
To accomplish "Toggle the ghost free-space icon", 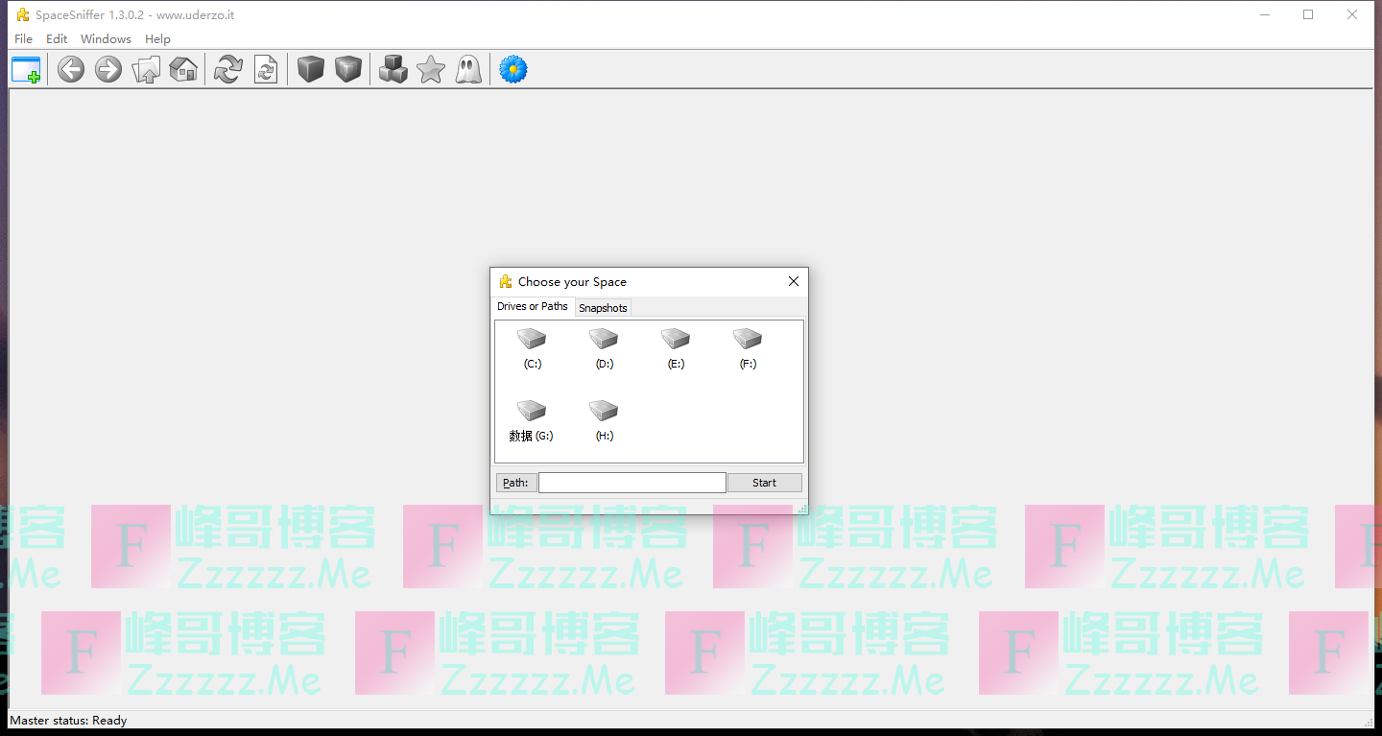I will [x=468, y=70].
